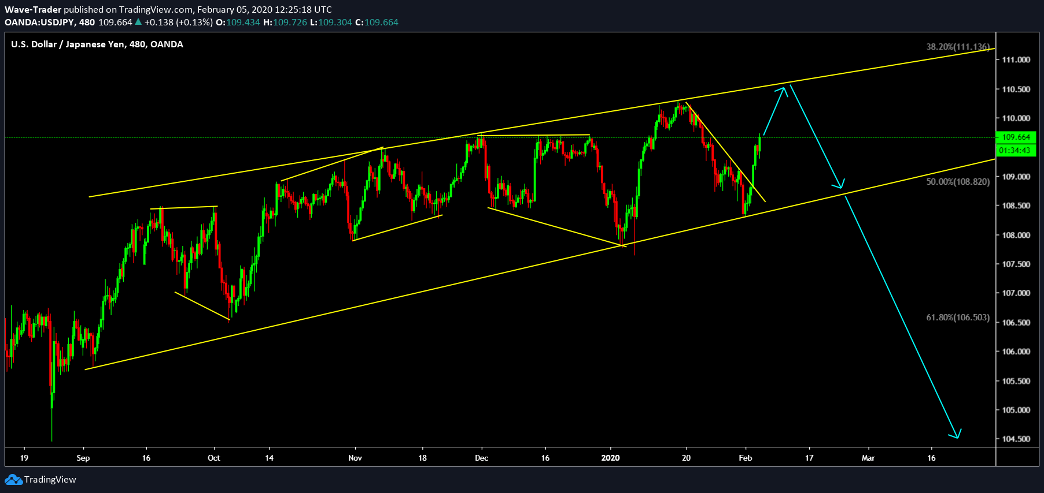This screenshot has width=1044, height=493.
Task: Click the 107.000 price axis label
Action: click(x=1016, y=293)
